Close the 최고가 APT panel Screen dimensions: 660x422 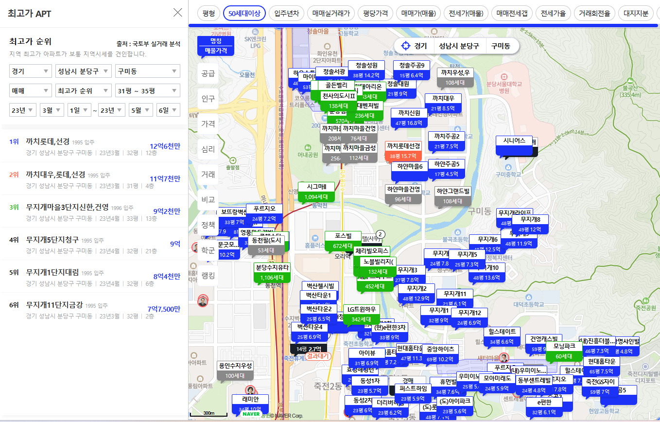tap(178, 13)
